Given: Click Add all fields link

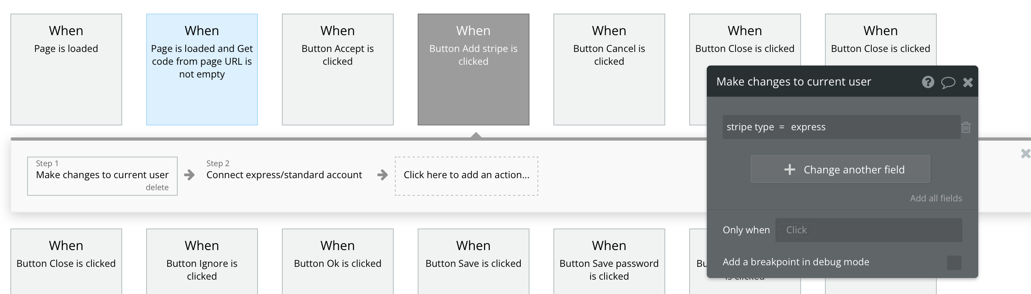Looking at the screenshot, I should (x=936, y=198).
